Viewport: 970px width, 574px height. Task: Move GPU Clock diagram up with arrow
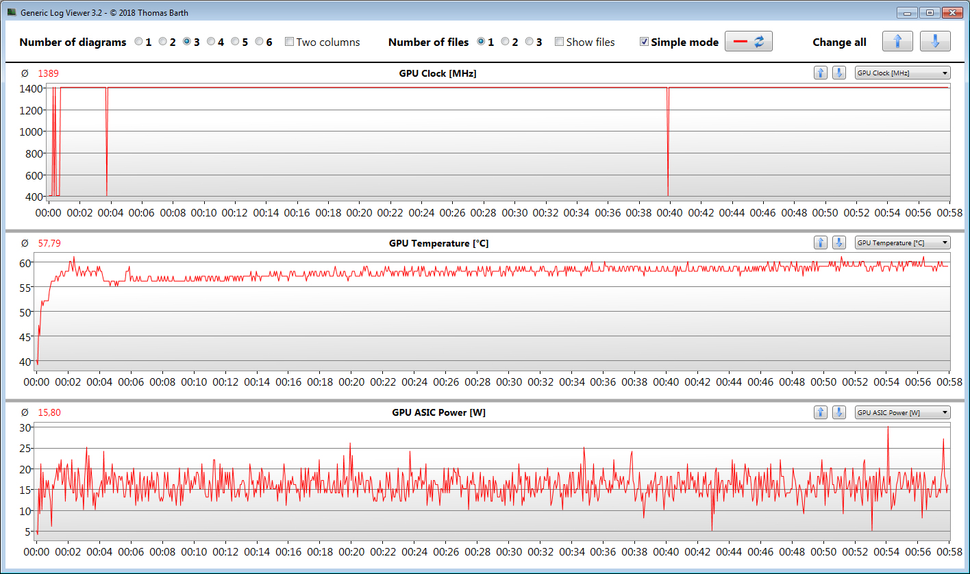tap(821, 73)
